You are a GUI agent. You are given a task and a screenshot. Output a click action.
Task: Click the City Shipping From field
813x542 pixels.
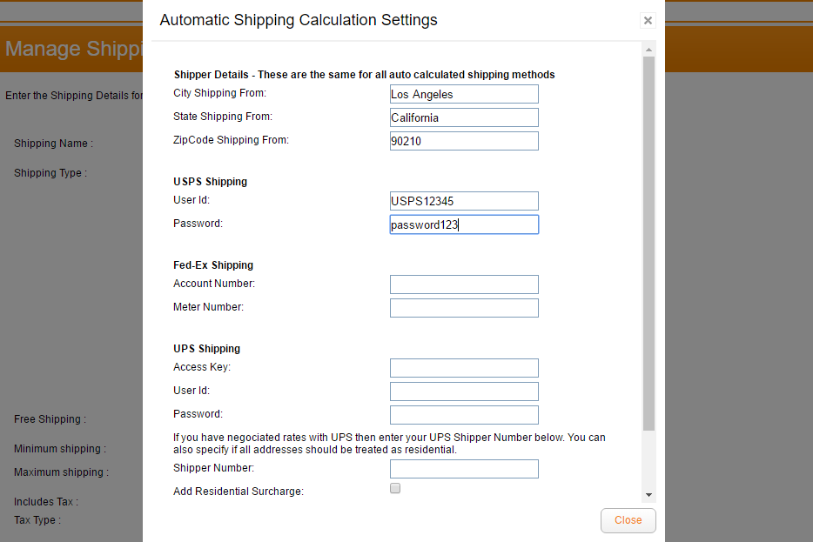[x=464, y=94]
